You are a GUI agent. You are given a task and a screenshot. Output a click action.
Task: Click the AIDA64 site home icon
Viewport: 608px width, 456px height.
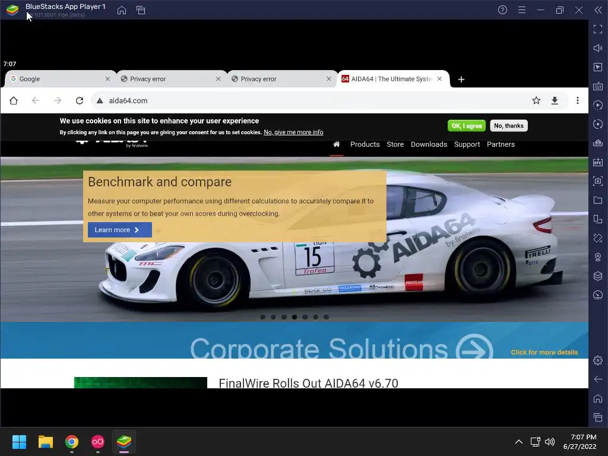point(337,144)
